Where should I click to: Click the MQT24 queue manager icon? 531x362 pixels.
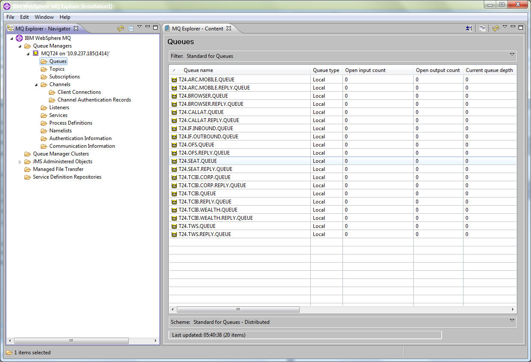coord(36,54)
